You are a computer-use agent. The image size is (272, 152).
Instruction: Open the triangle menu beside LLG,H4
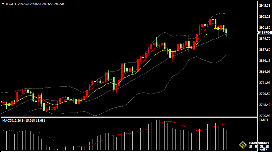coord(3,4)
